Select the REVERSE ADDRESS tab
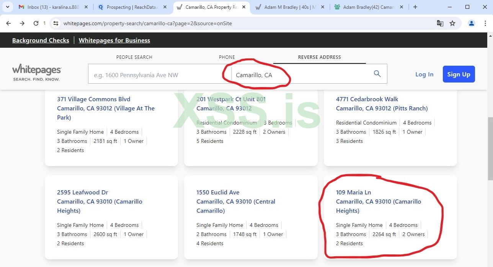This screenshot has height=267, width=493. 320,57
